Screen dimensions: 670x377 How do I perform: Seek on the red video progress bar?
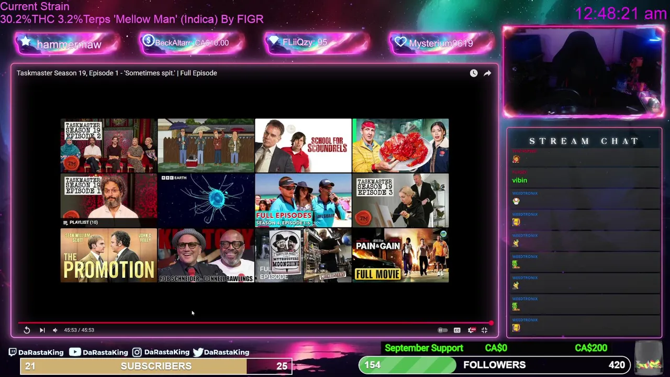tap(255, 323)
